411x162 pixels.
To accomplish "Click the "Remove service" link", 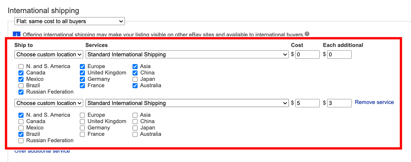I will pyautogui.click(x=374, y=102).
